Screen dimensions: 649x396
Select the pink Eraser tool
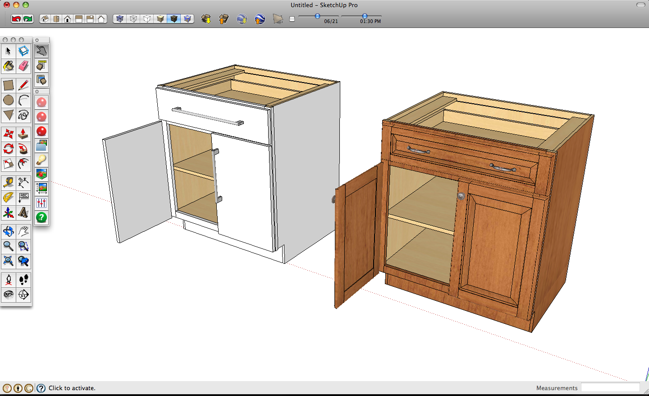click(23, 66)
